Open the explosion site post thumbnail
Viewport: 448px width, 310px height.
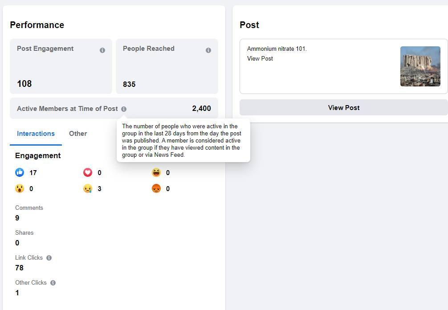point(420,66)
